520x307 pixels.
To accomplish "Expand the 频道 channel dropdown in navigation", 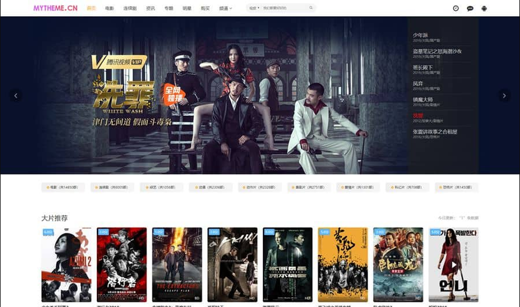I will (225, 8).
